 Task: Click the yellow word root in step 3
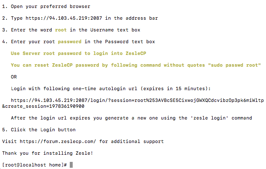point(61,30)
